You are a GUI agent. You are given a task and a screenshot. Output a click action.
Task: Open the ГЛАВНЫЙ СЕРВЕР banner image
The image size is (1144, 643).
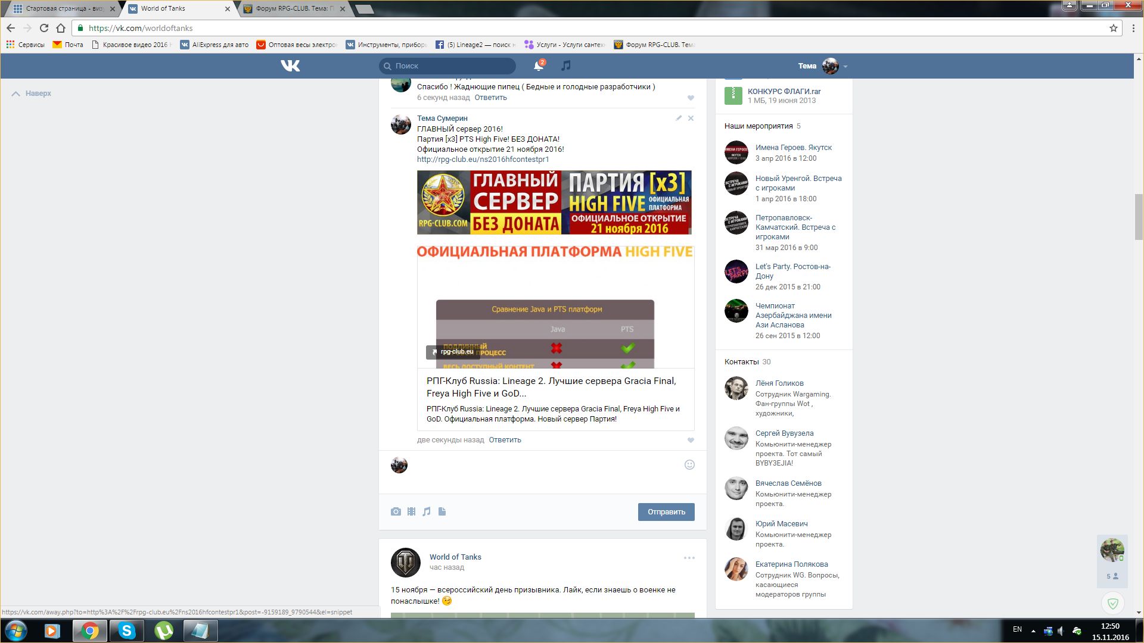click(554, 202)
